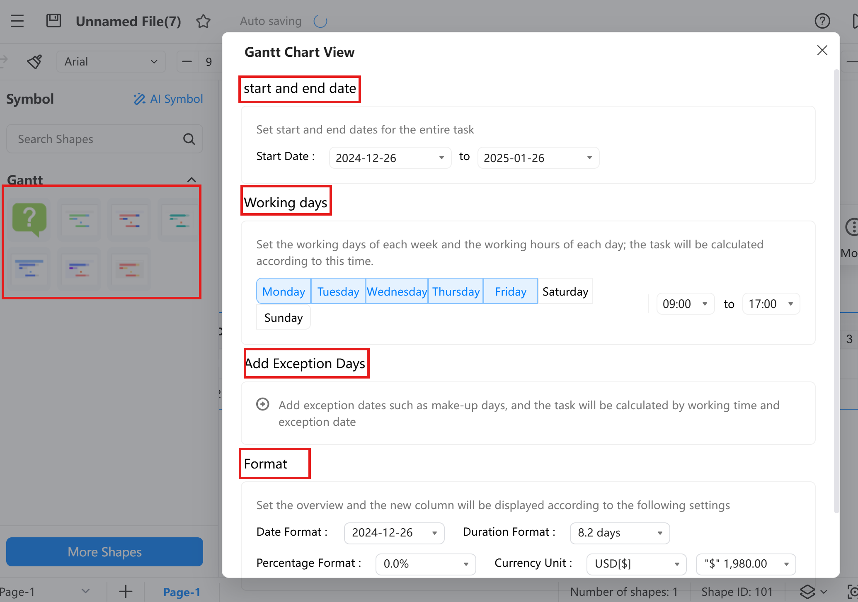This screenshot has height=602, width=858.
Task: Open the 09:00 start time dropdown
Action: [x=685, y=304]
